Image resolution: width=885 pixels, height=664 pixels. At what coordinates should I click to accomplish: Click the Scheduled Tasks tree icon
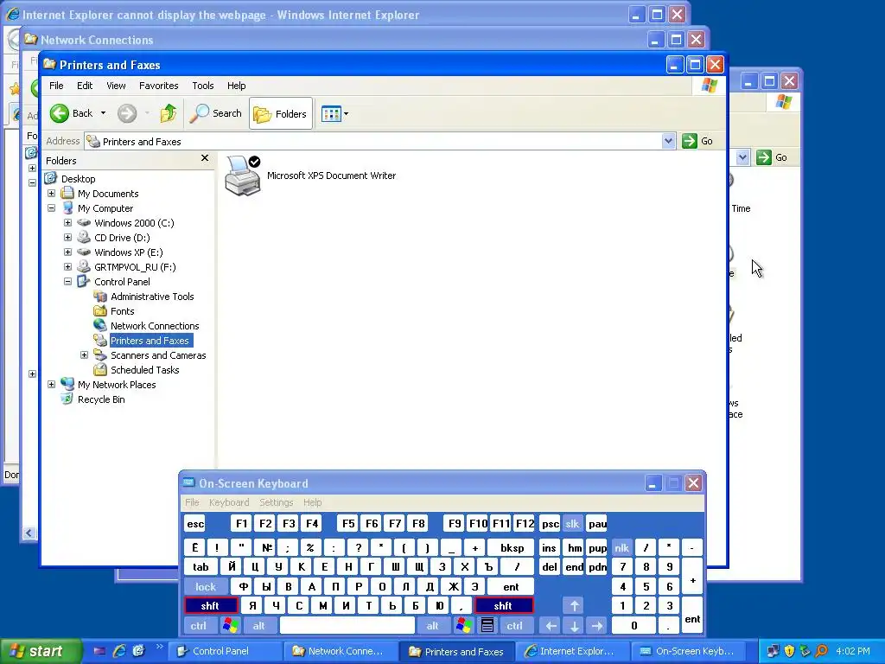(100, 370)
